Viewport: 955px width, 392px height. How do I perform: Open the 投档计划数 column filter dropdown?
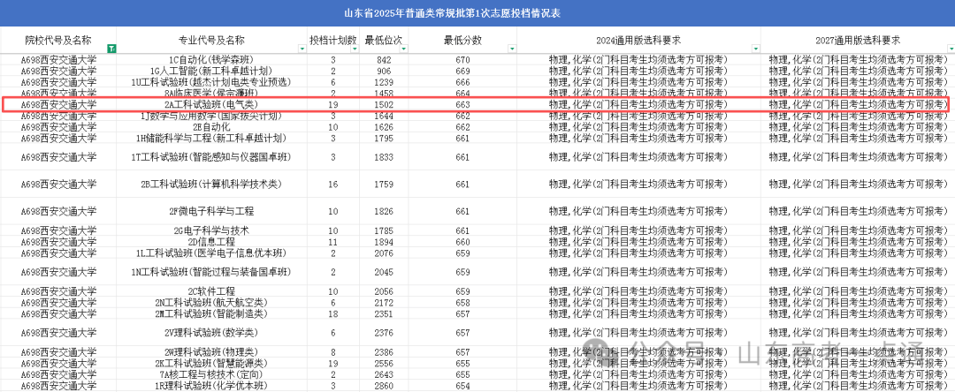pyautogui.click(x=353, y=49)
